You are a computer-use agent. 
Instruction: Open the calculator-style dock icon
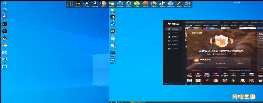point(154,4)
